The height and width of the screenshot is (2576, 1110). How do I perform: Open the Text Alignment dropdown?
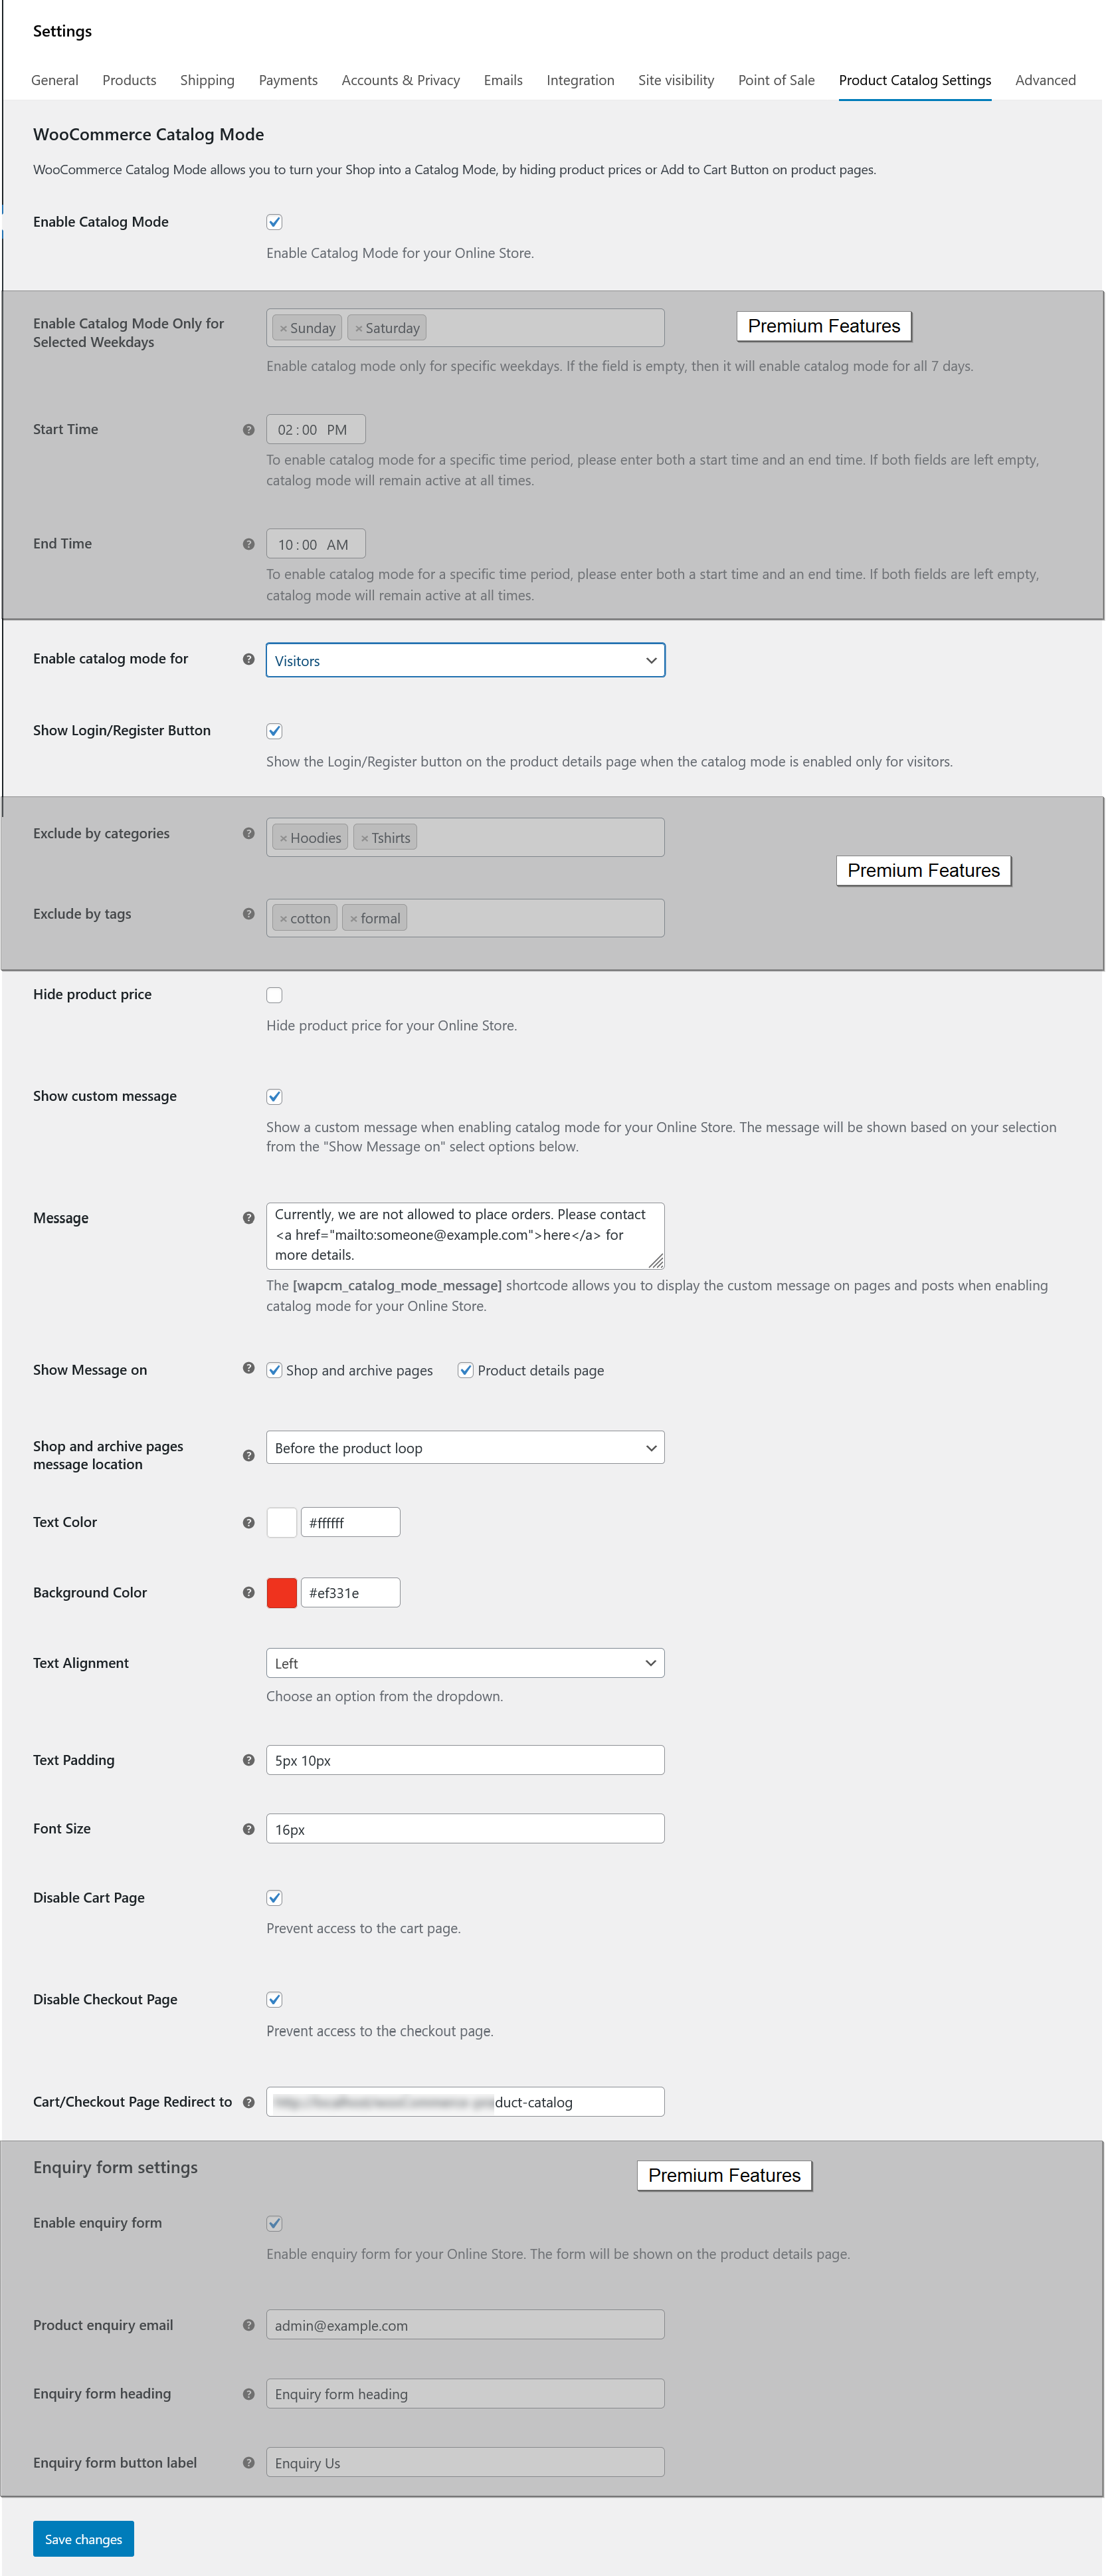click(464, 1663)
